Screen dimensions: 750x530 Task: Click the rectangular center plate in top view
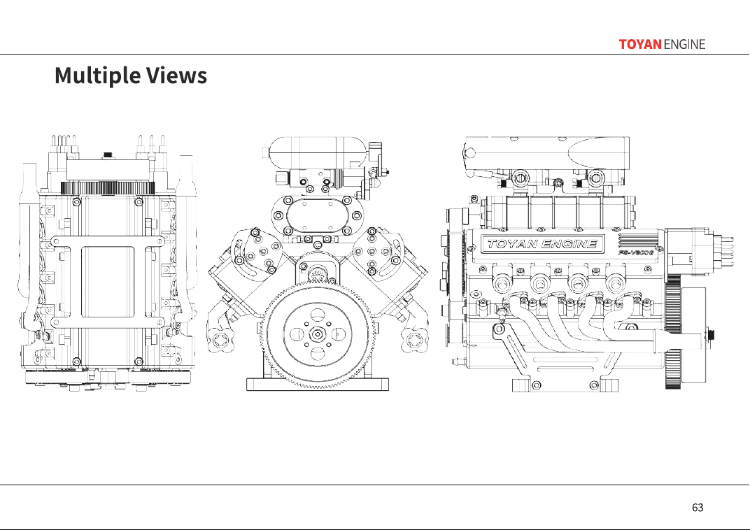(x=107, y=282)
